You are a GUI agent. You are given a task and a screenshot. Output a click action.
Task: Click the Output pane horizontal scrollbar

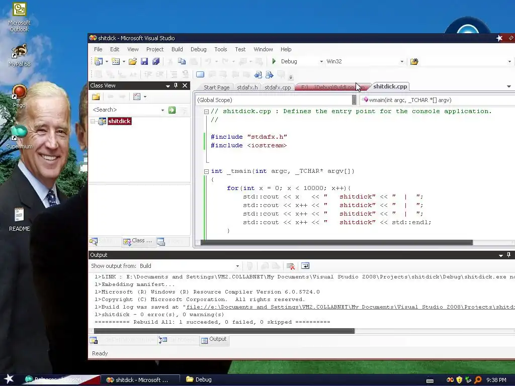(x=224, y=331)
